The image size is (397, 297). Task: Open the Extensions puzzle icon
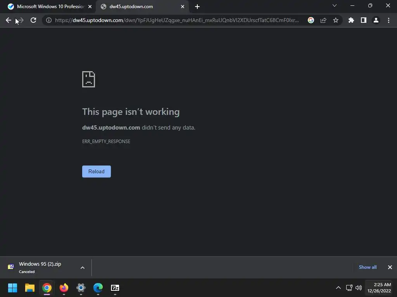[x=351, y=20]
